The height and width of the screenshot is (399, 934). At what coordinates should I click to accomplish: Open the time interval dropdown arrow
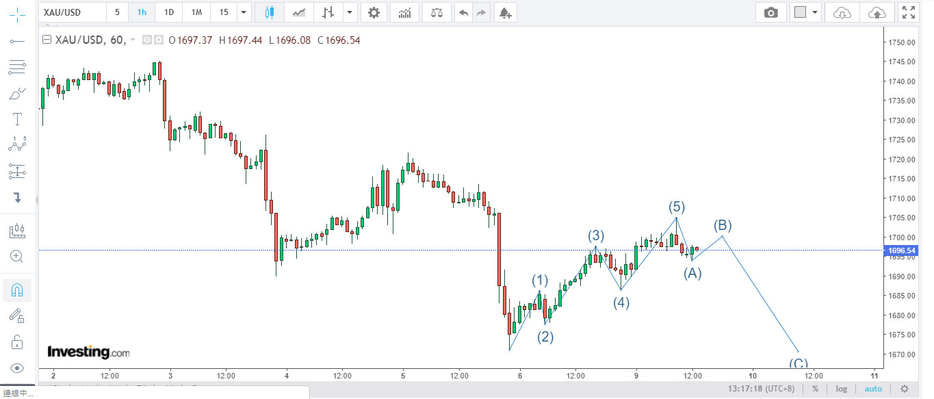tap(244, 12)
